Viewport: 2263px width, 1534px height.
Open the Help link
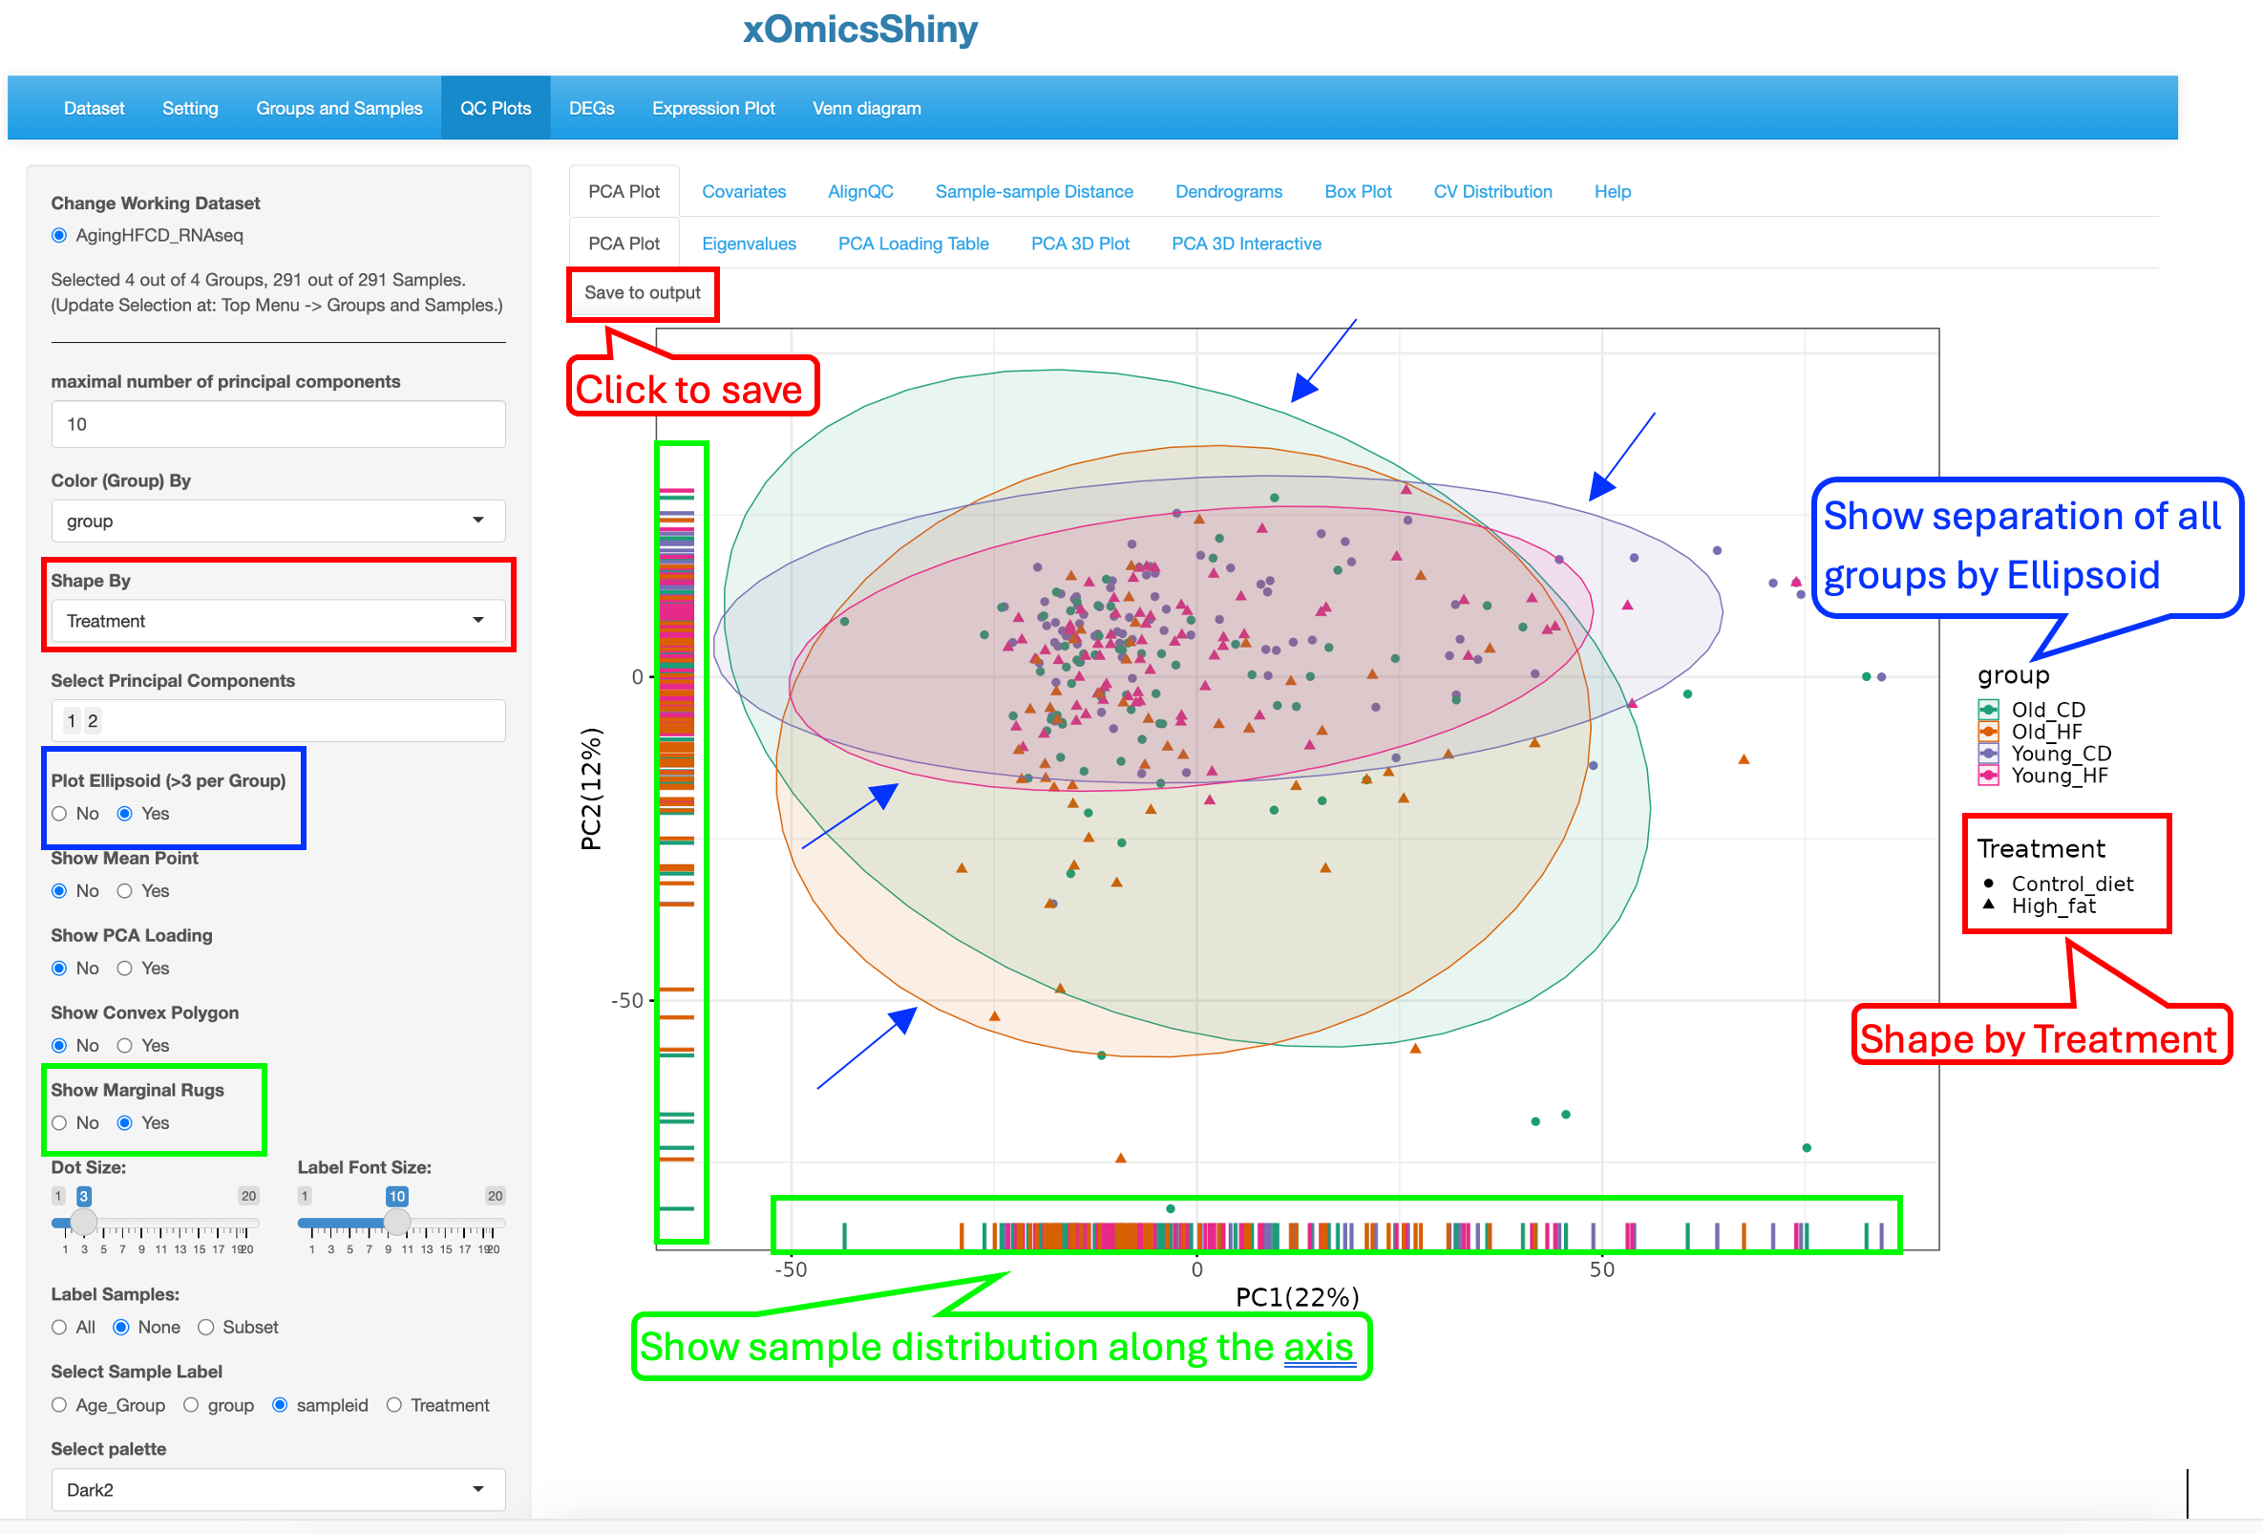(x=1613, y=192)
